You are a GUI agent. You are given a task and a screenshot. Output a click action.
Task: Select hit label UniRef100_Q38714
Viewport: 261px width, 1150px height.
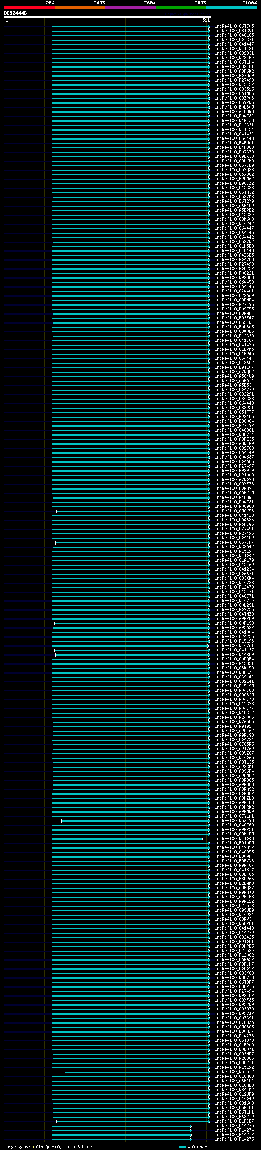click(x=234, y=435)
